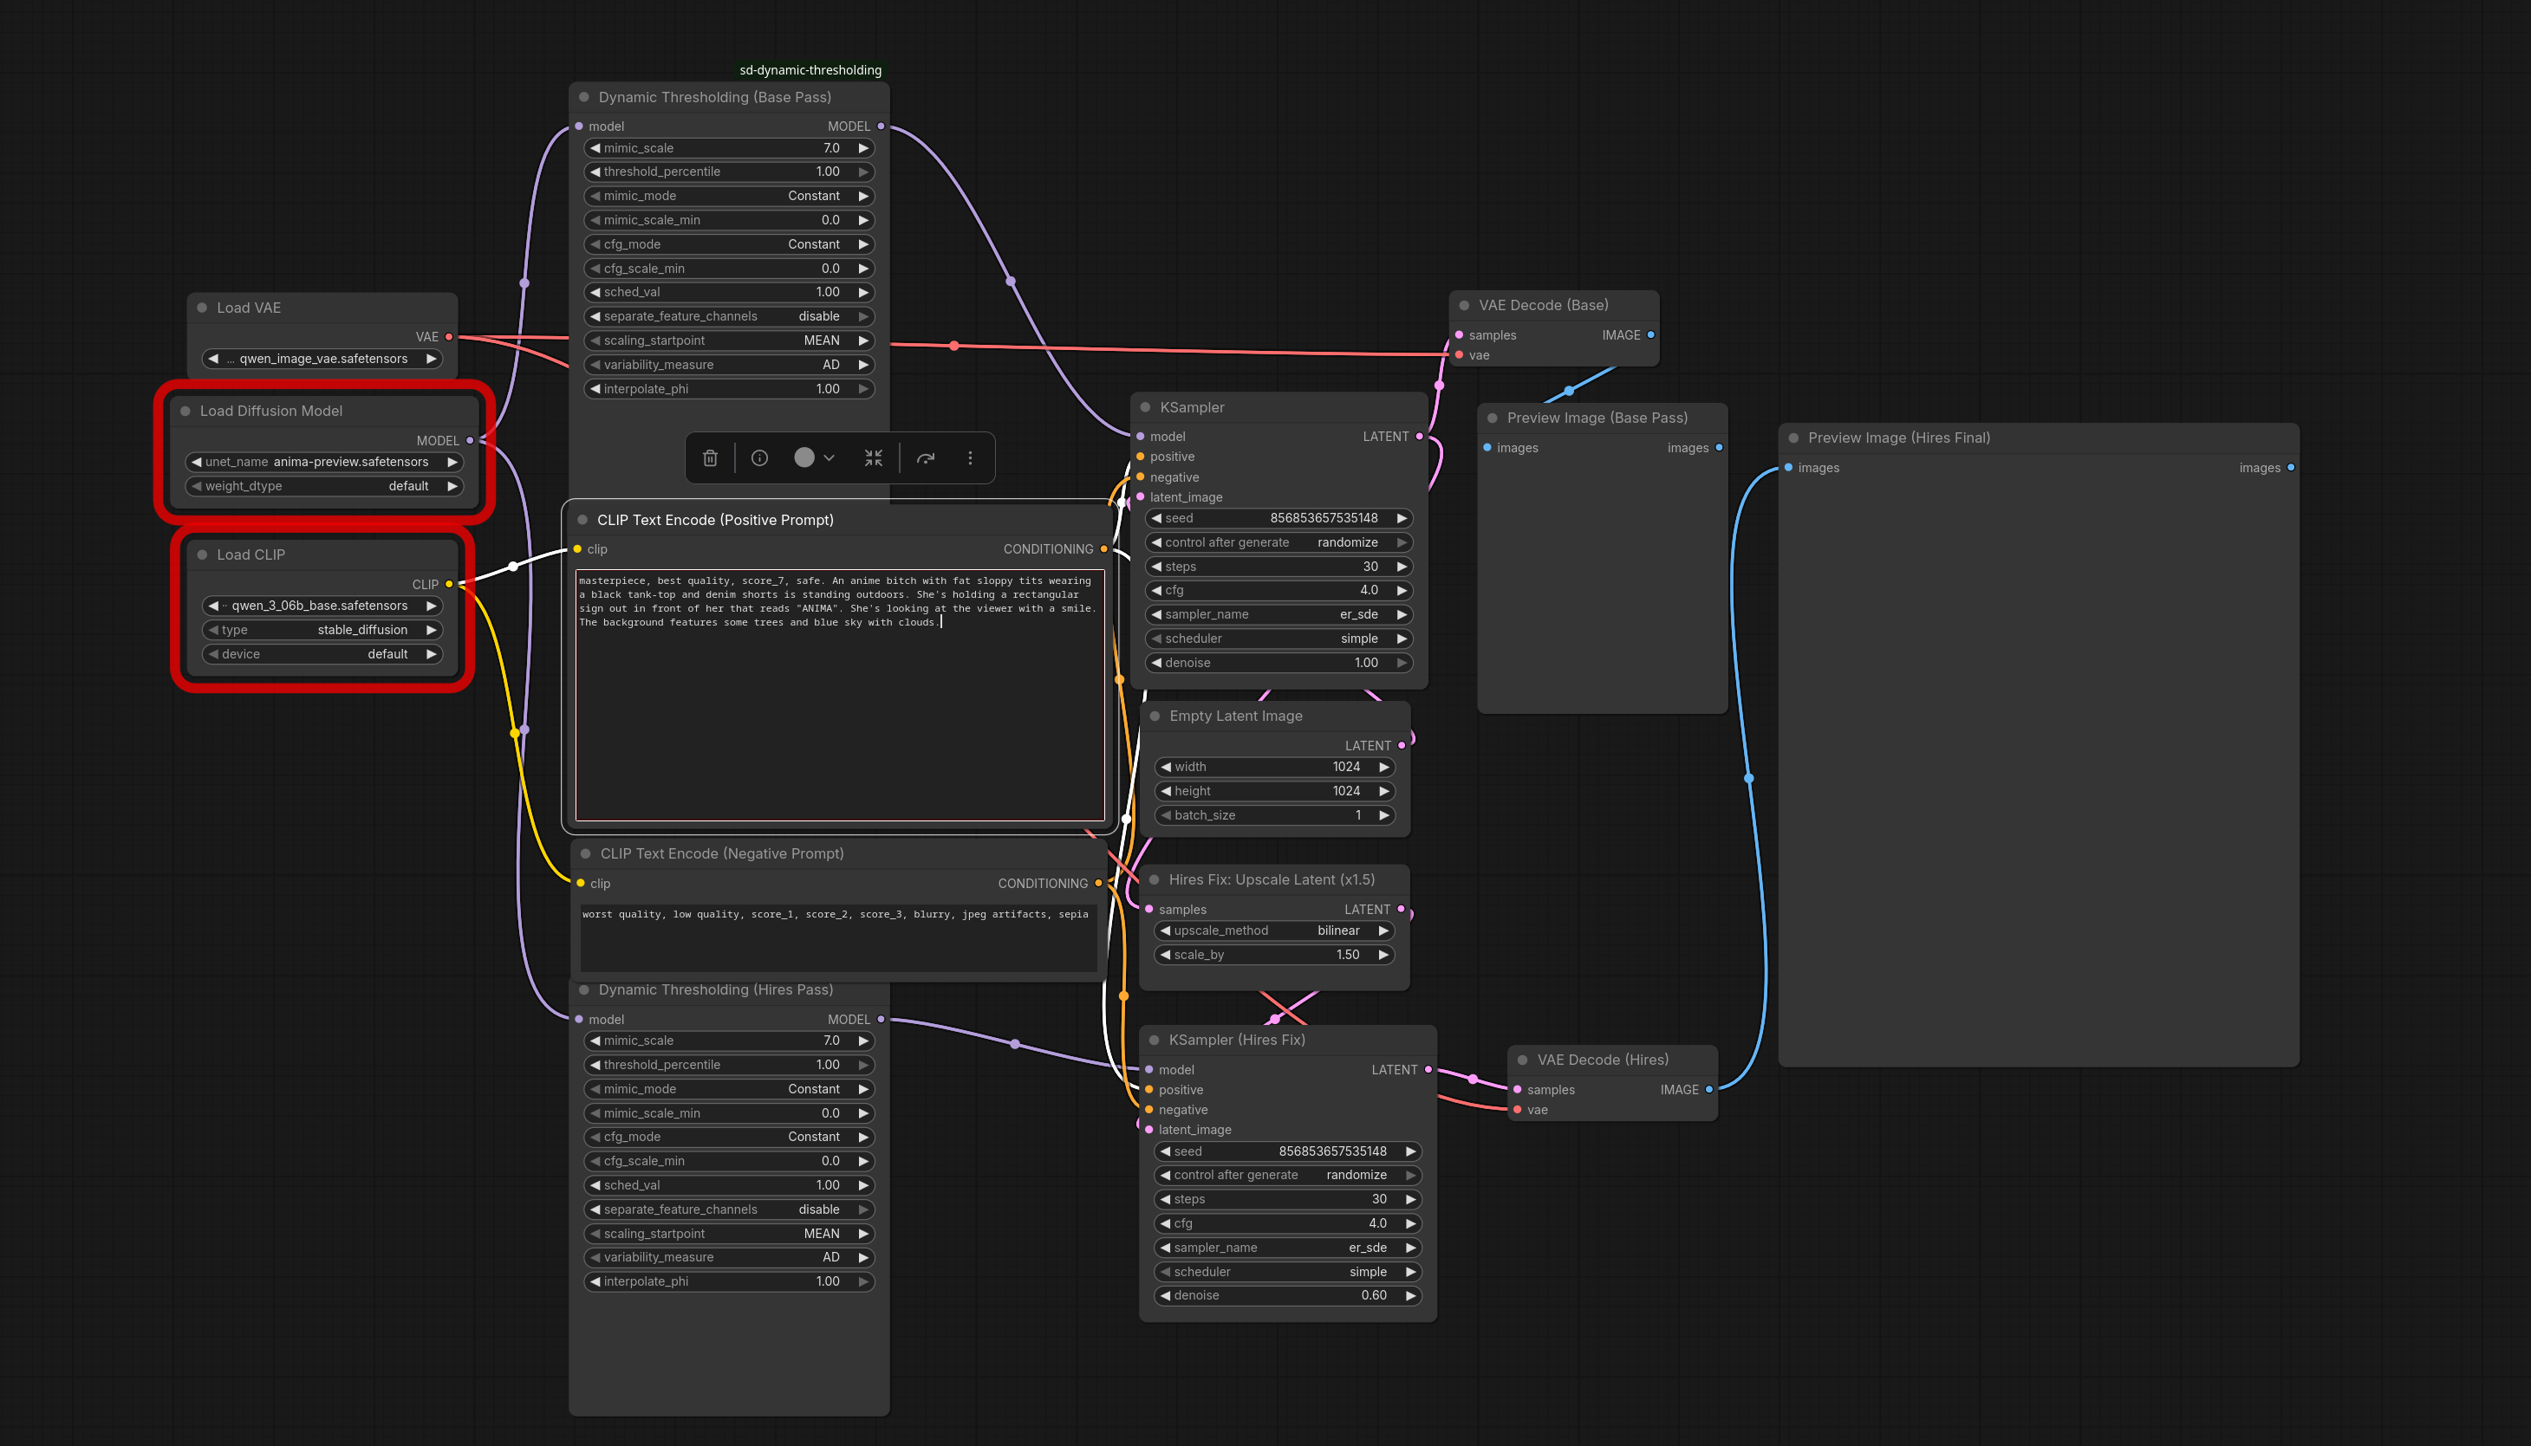Image resolution: width=2531 pixels, height=1446 pixels.
Task: Open scheduler simple dropdown in KSampler (Hires Fix)
Action: (1288, 1272)
